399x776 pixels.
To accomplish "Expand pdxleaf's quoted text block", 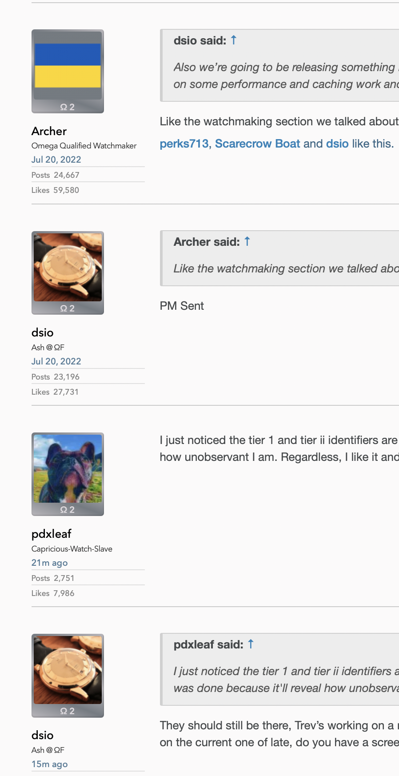I will pyautogui.click(x=284, y=680).
